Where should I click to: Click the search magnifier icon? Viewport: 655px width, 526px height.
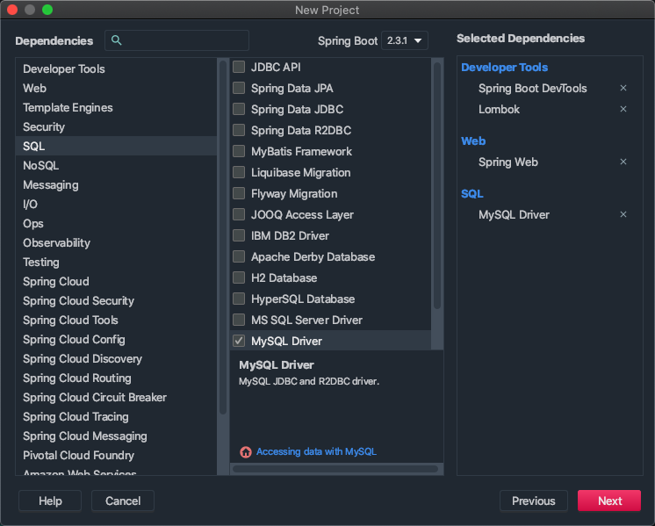(x=117, y=40)
